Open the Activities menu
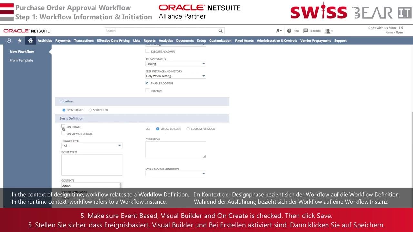The height and width of the screenshot is (232, 413). [45, 41]
